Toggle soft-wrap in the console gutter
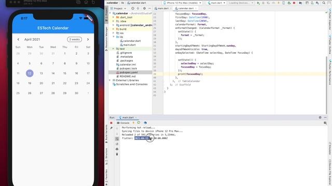332x186 pixels. [x=117, y=139]
